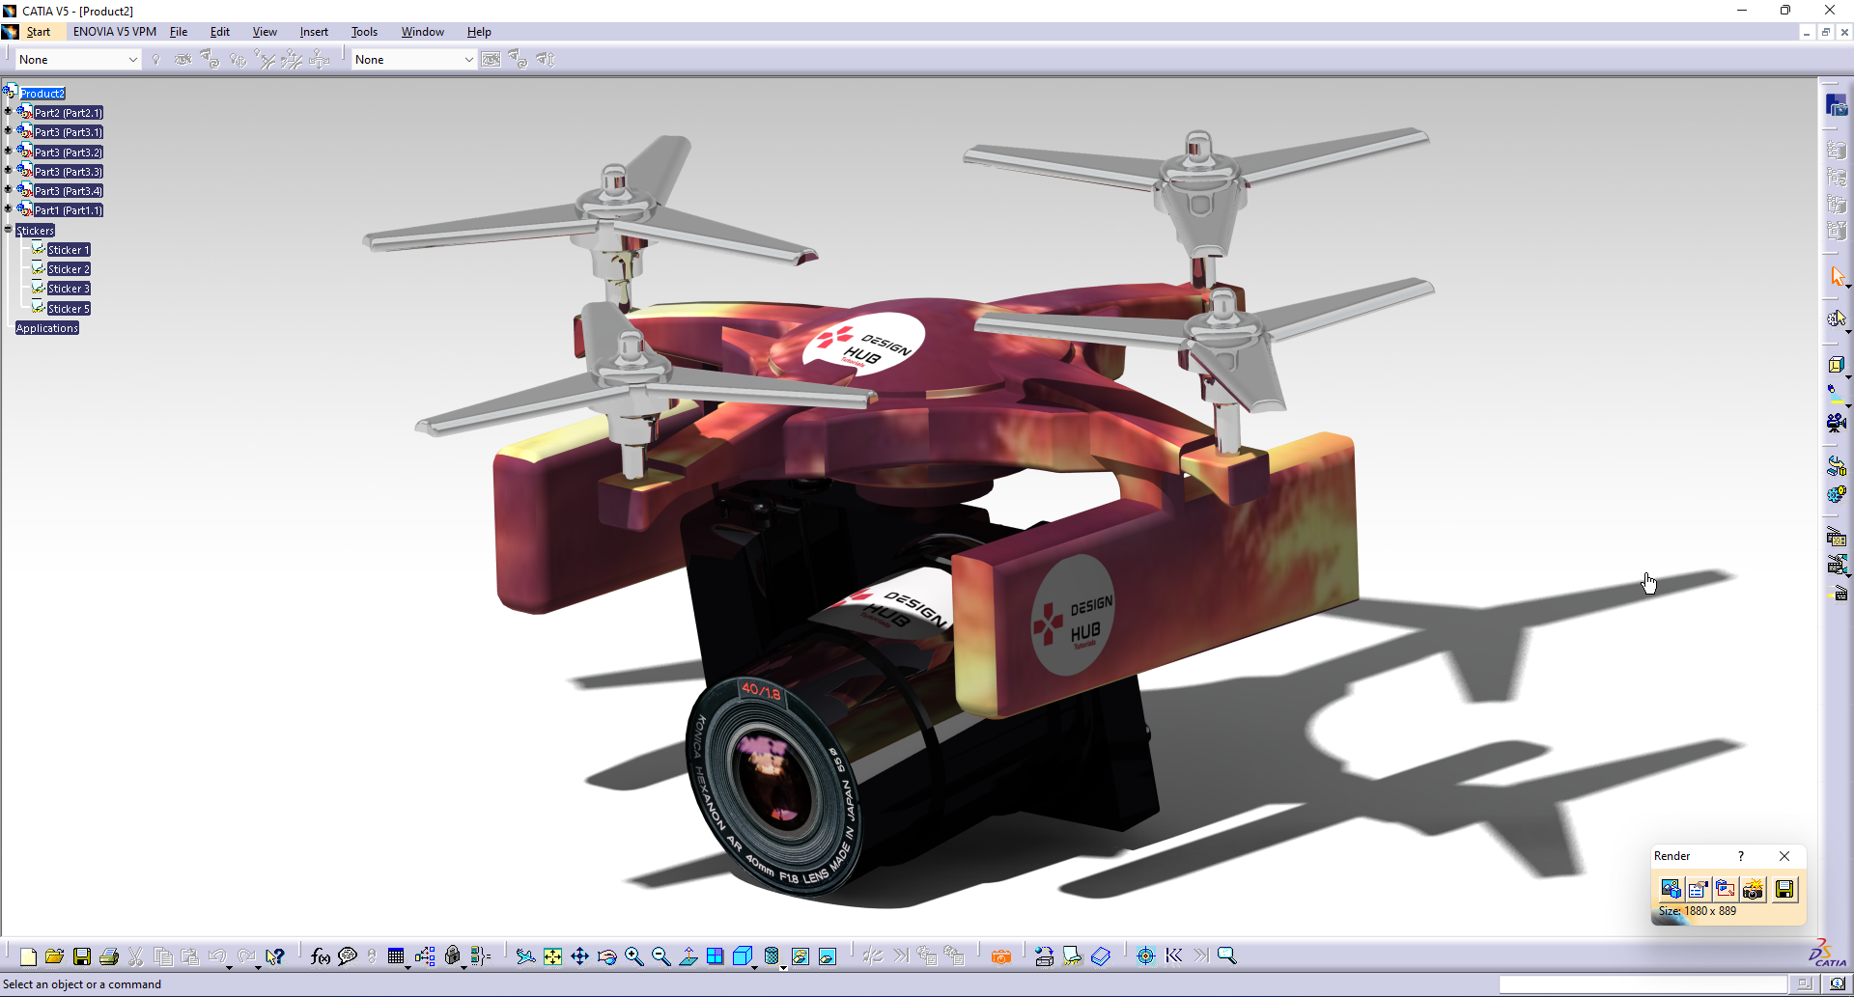Click the Zoom Out magnifier
Image resolution: width=1854 pixels, height=997 pixels.
660,956
